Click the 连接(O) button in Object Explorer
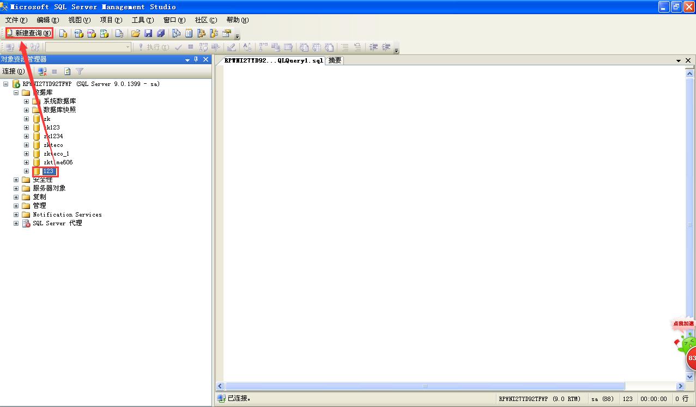 coord(13,71)
